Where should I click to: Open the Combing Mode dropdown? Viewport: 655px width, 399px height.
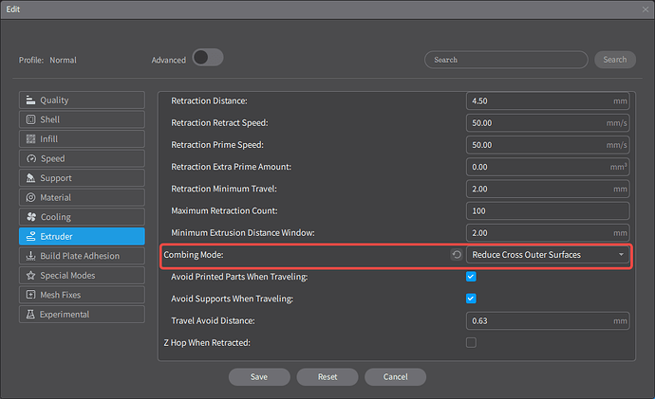548,255
